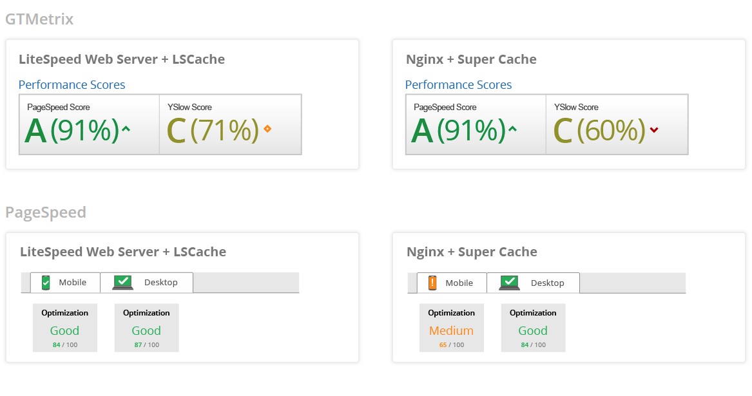Click green up arrow beside LiteSpeed PageSpeed score
Viewport: 752px width, 396px height.
(126, 129)
